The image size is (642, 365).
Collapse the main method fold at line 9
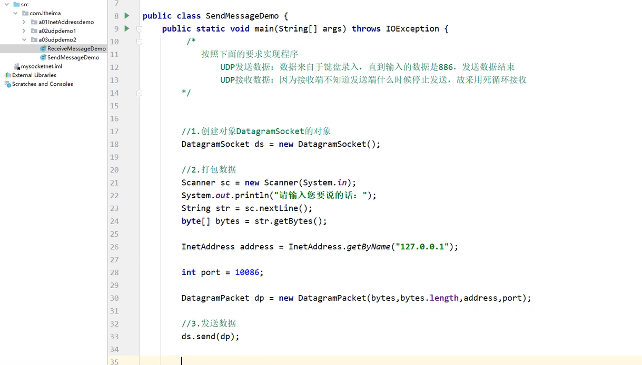tap(139, 28)
